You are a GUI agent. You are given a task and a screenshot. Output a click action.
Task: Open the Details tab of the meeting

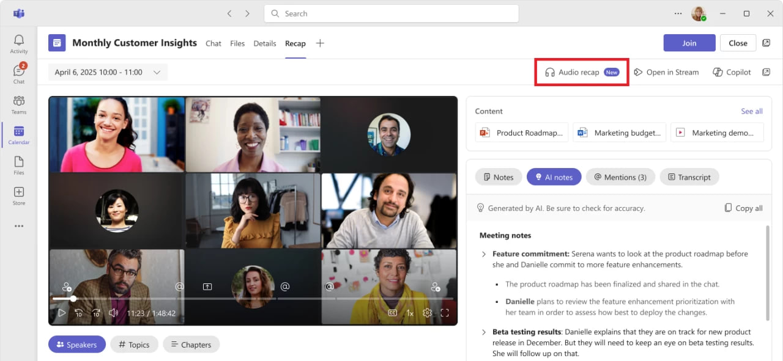[264, 43]
